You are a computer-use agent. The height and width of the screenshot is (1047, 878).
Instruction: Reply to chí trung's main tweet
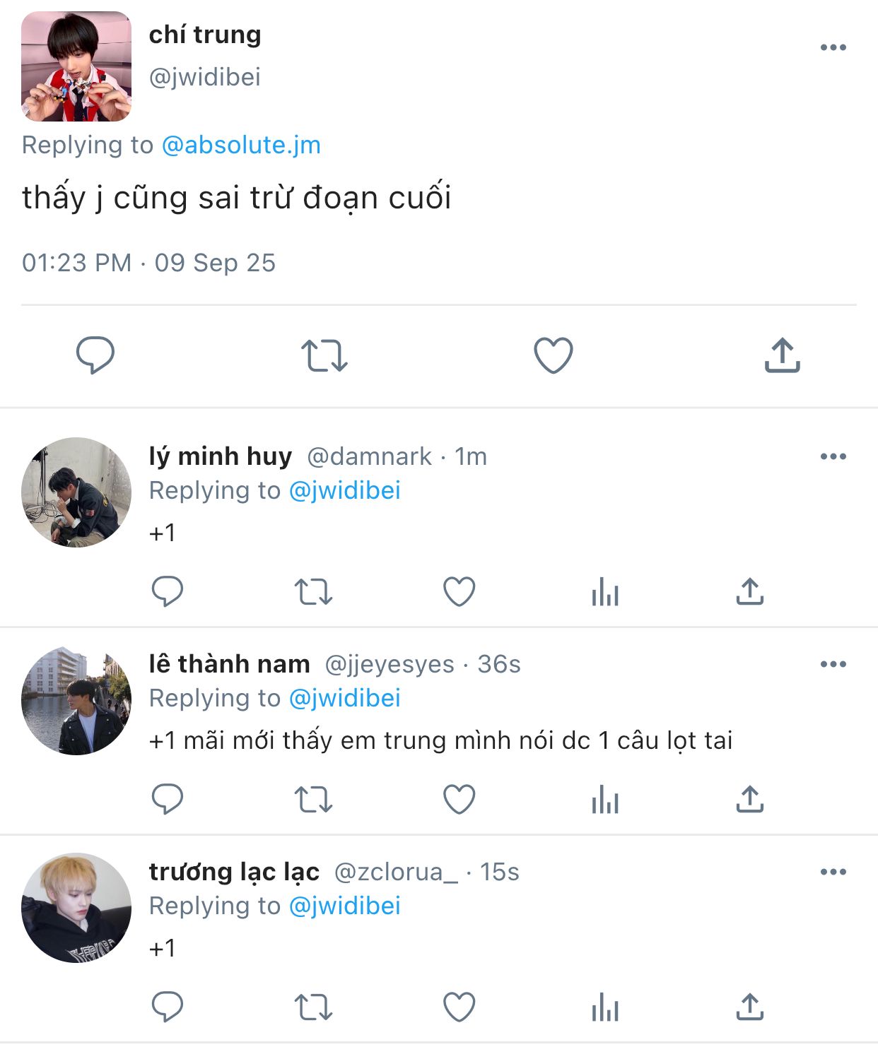pyautogui.click(x=95, y=355)
